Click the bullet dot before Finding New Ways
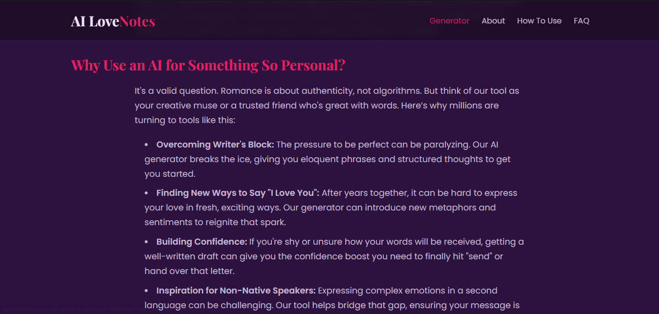This screenshot has height=314, width=659. point(146,193)
